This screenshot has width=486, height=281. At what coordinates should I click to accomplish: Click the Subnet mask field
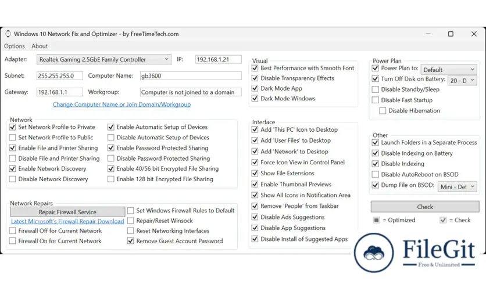(59, 76)
